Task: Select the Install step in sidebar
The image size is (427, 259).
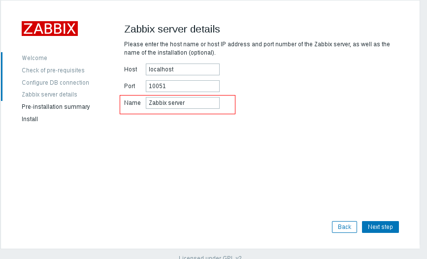Action: point(30,119)
